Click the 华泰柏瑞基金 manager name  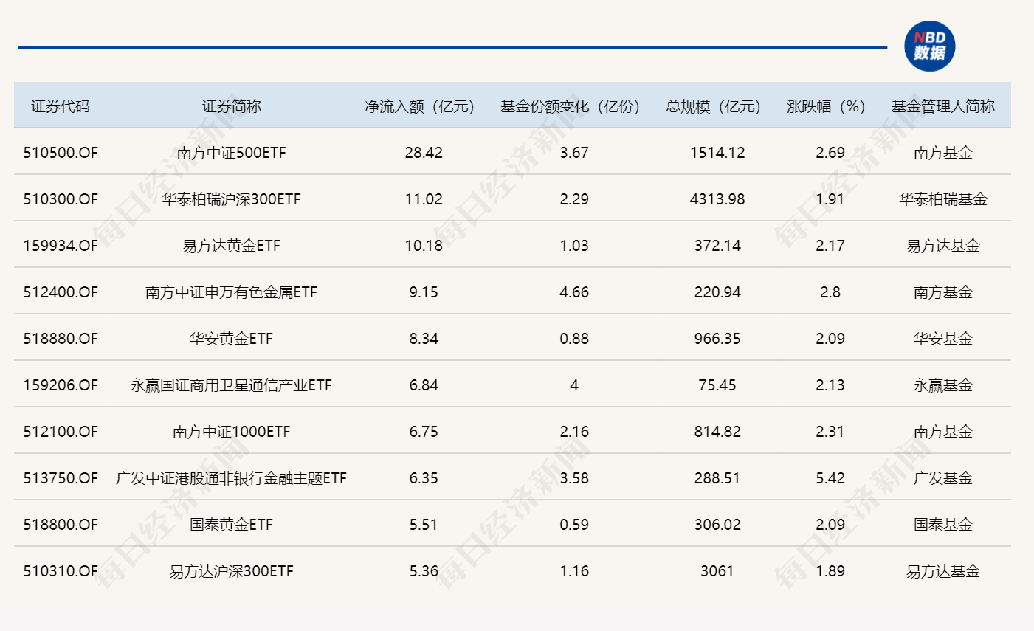(942, 199)
